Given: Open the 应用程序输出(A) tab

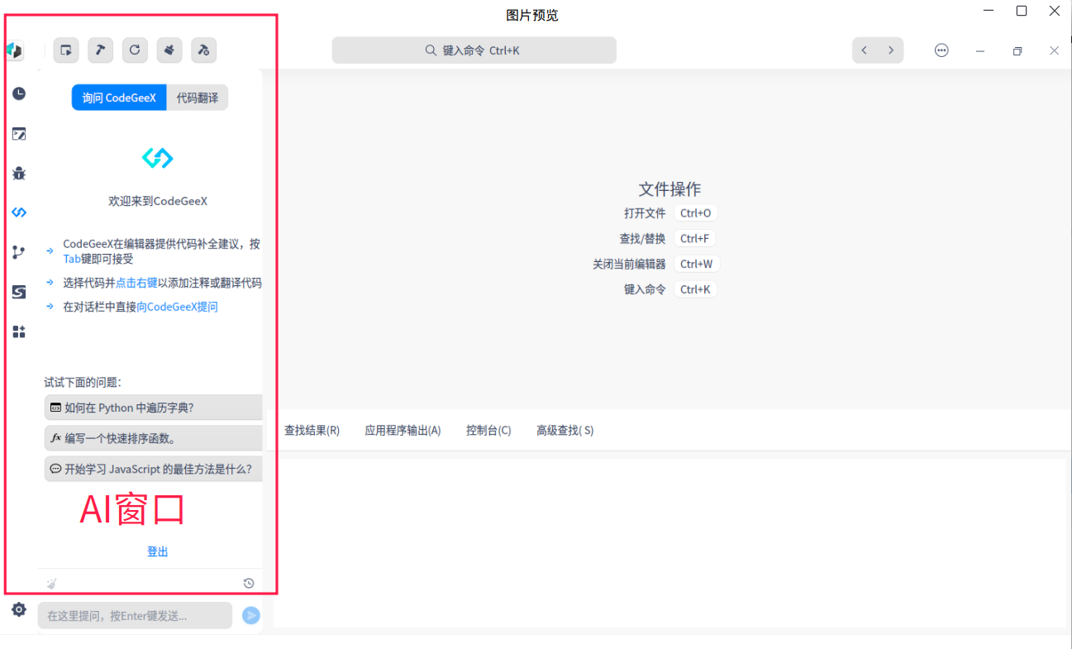Looking at the screenshot, I should [x=403, y=430].
